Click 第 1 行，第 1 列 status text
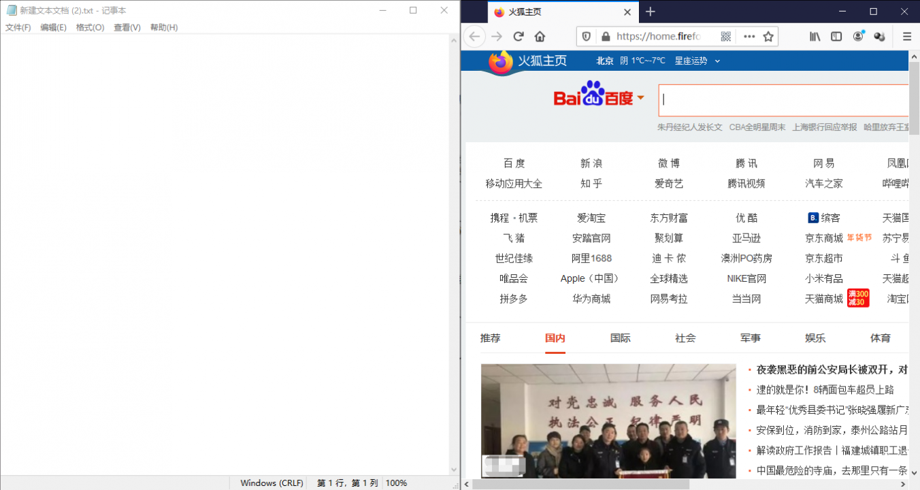Screen dimensions: 920x490 [x=347, y=483]
